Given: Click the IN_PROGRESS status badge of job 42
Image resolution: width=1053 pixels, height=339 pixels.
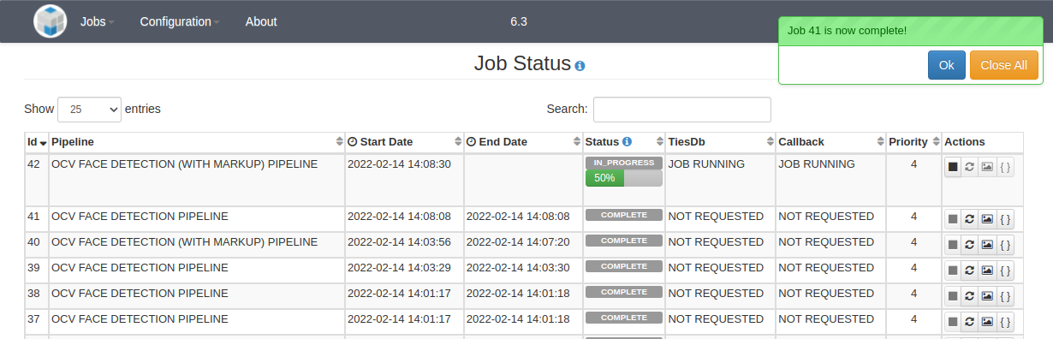Looking at the screenshot, I should (624, 163).
